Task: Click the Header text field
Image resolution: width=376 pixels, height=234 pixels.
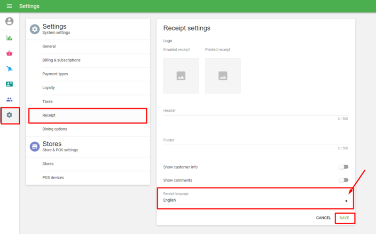Action: click(255, 111)
